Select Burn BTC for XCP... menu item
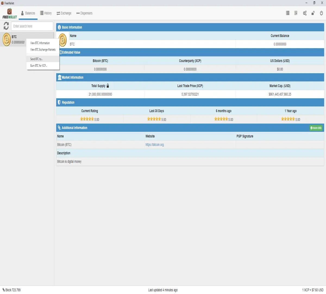Screen dimensions: 326x294 click(43, 66)
